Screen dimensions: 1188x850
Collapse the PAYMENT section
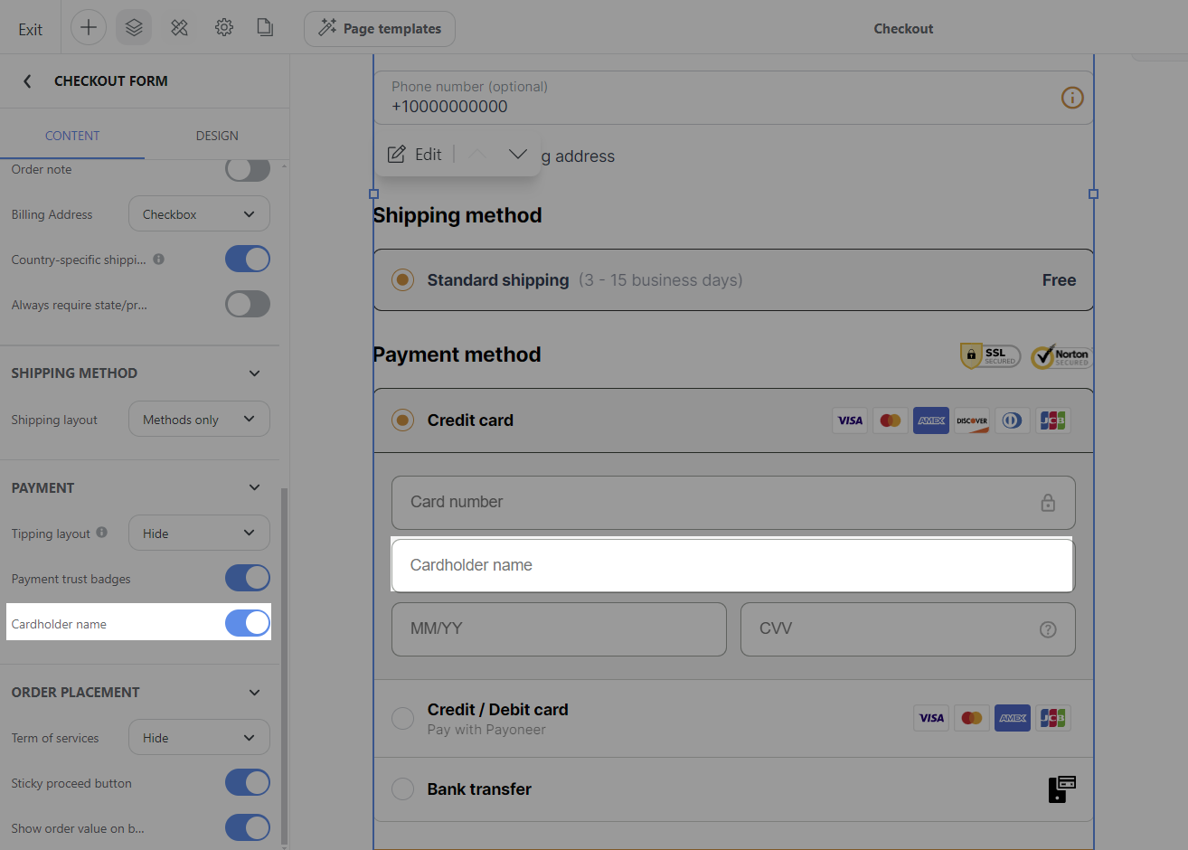254,488
